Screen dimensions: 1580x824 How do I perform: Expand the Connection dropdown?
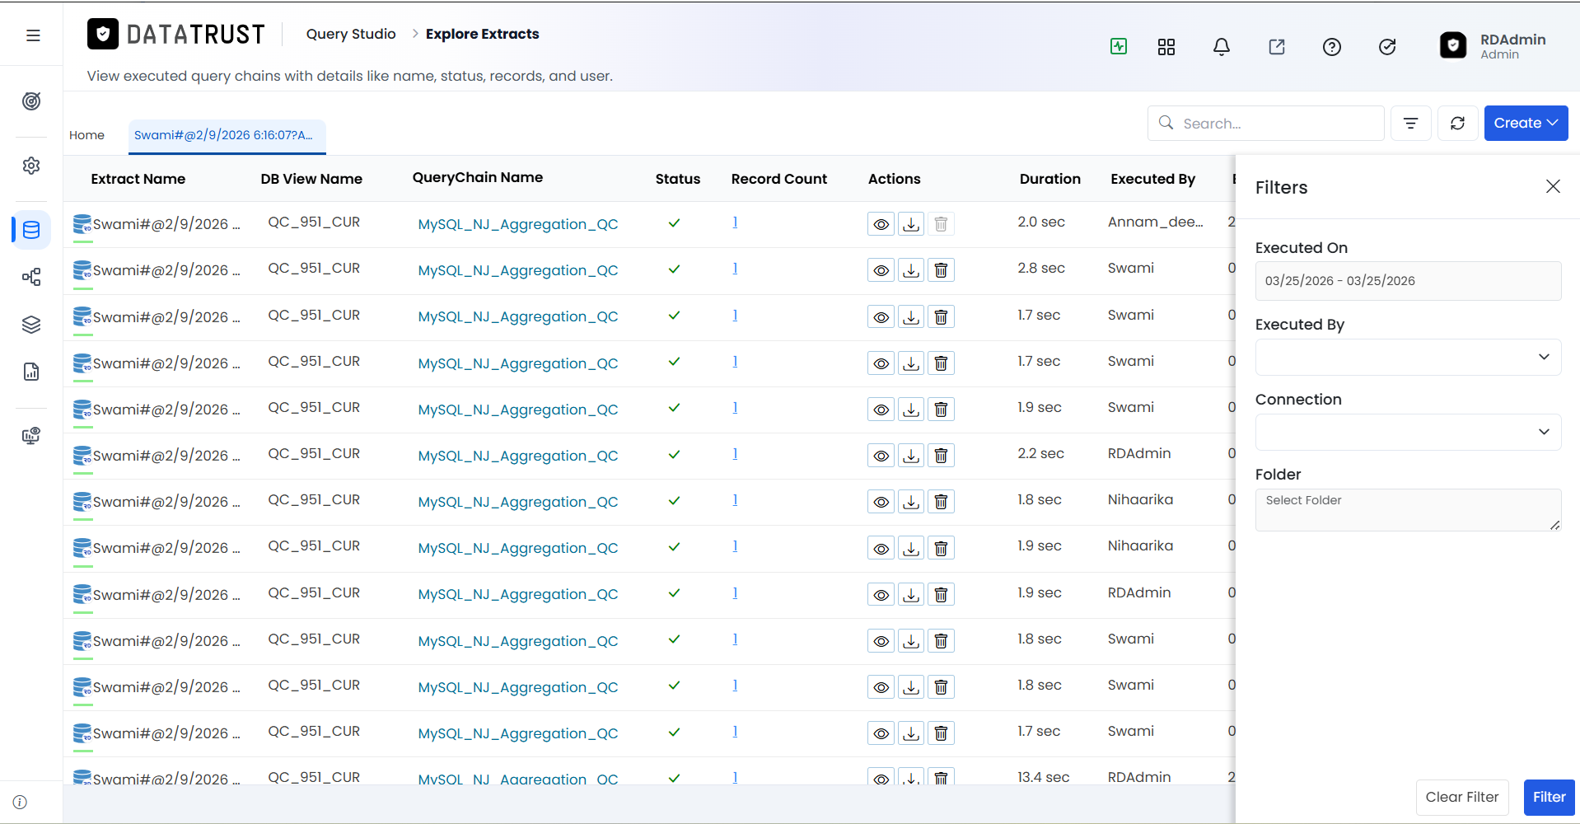(1408, 432)
